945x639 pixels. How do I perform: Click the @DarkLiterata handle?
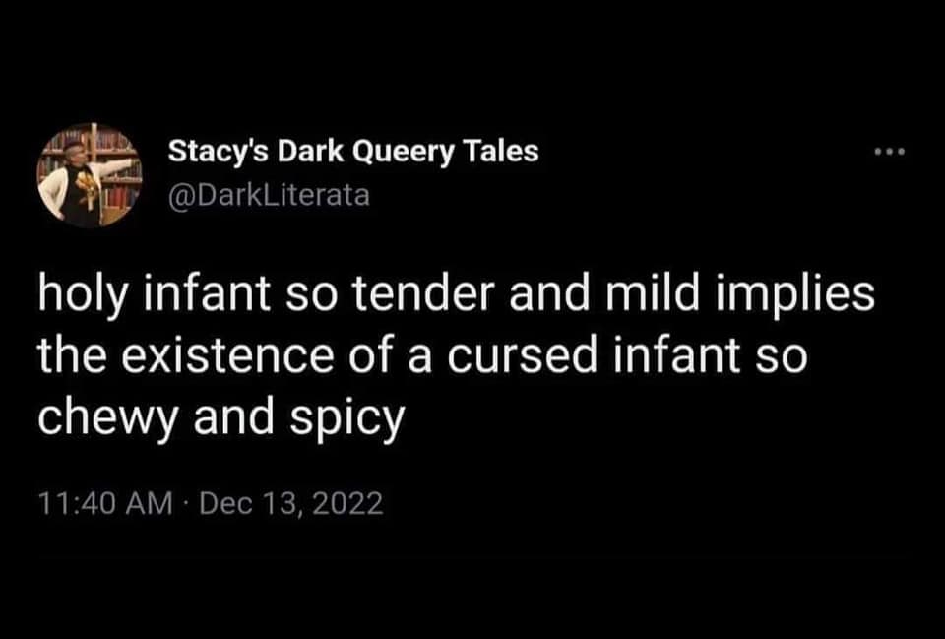[x=269, y=195]
